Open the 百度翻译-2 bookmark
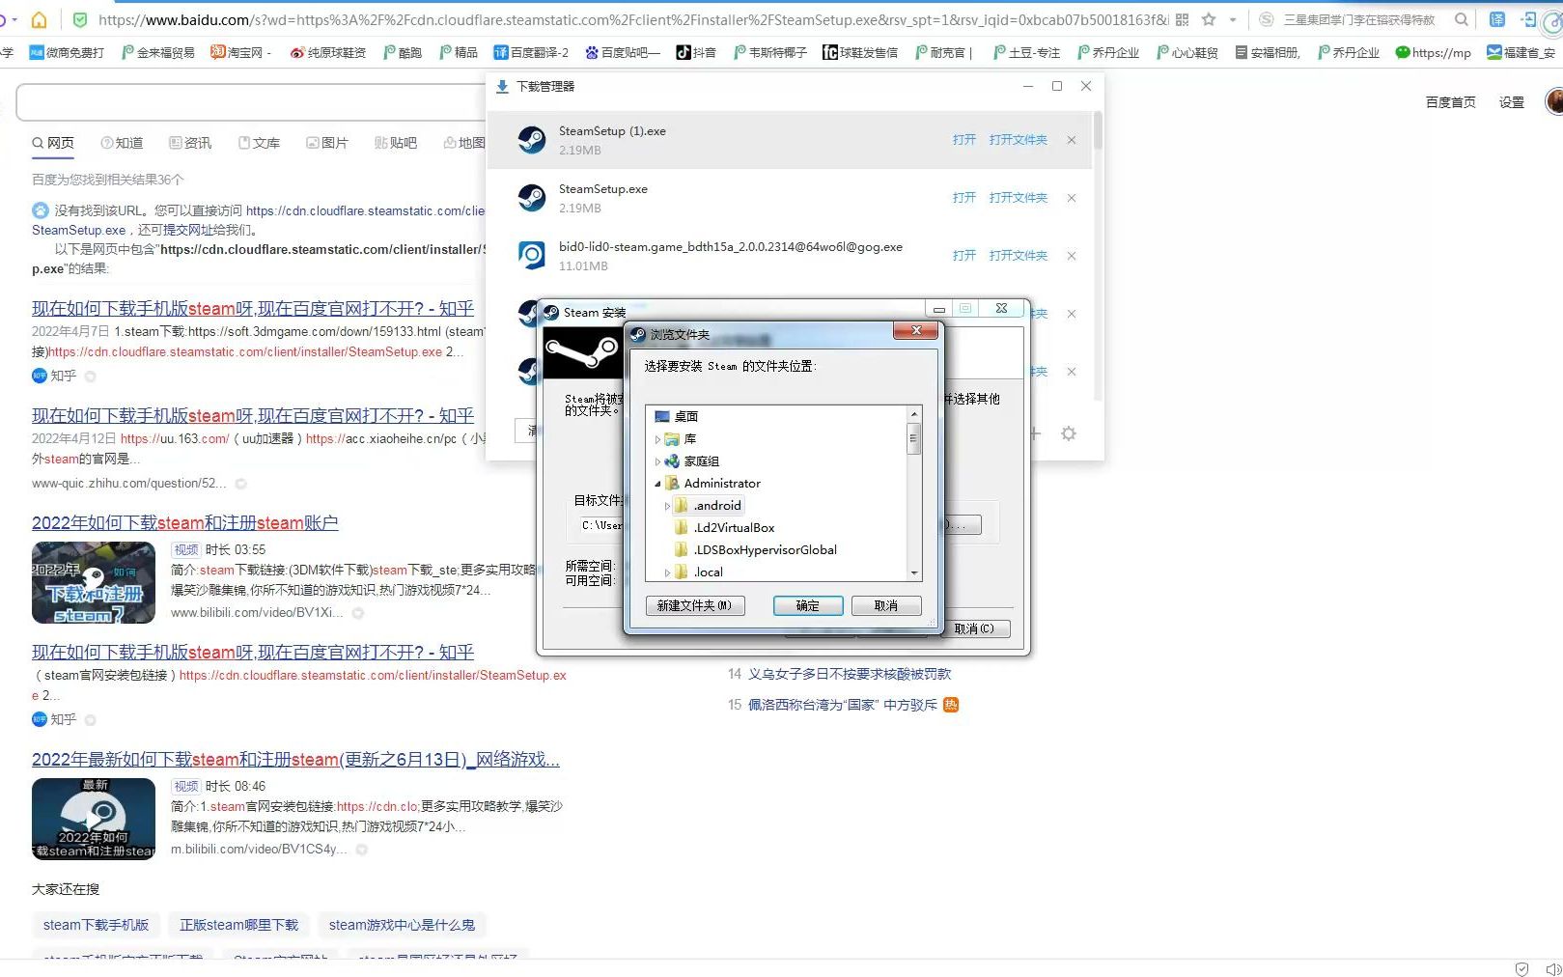This screenshot has width=1563, height=977. click(x=532, y=52)
